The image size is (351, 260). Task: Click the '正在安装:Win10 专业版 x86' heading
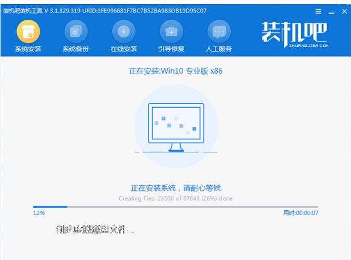click(175, 72)
